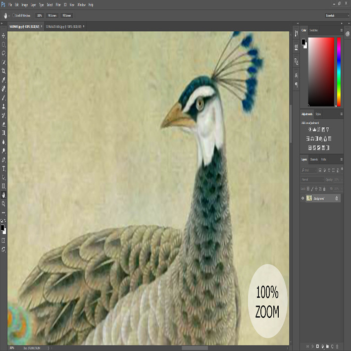This screenshot has width=351, height=351.
Task: Open Normal blending mode dropdown
Action: pos(312,180)
